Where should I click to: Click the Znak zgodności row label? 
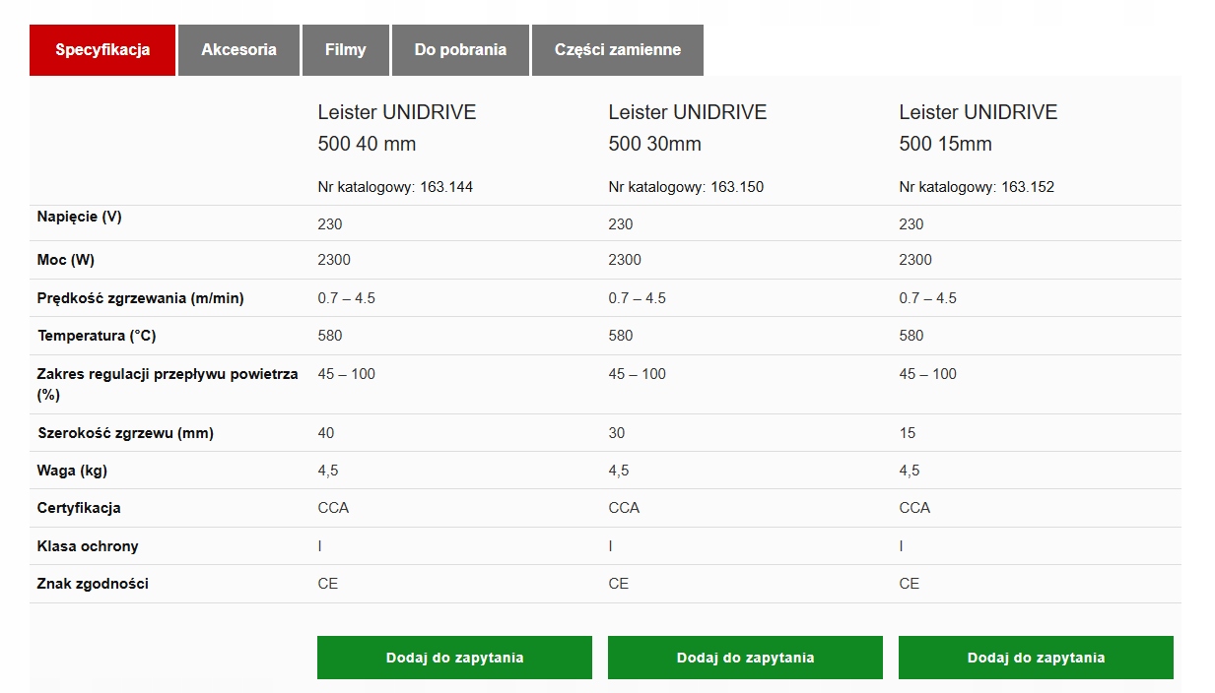[x=93, y=584]
